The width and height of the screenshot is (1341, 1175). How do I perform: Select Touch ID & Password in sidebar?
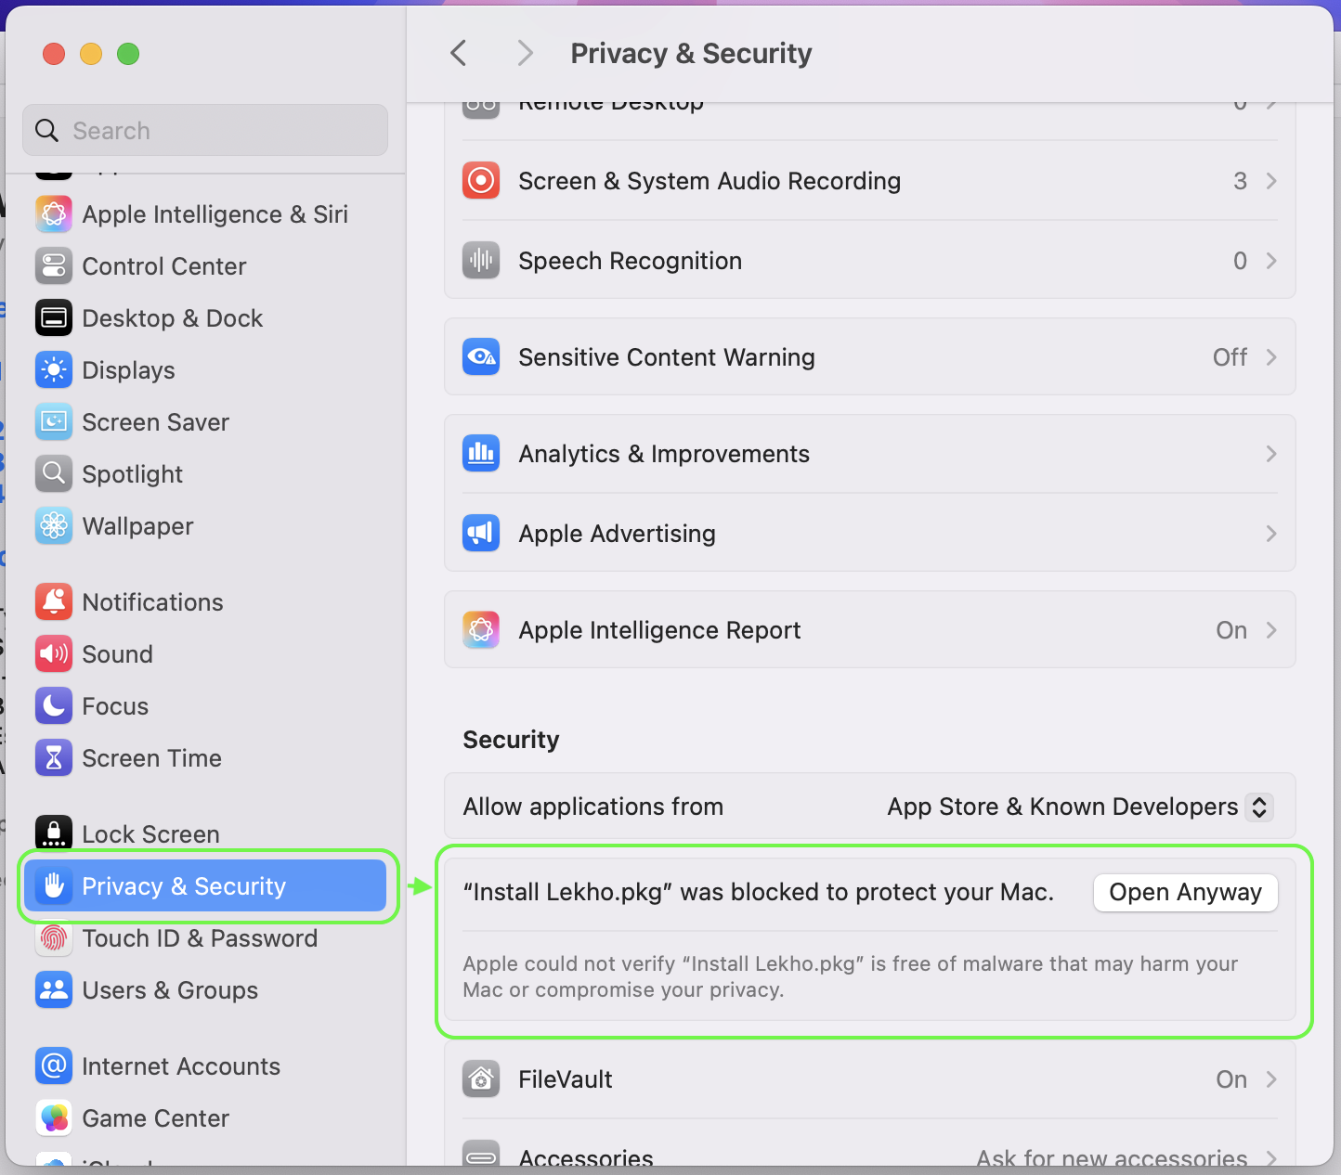pos(205,938)
